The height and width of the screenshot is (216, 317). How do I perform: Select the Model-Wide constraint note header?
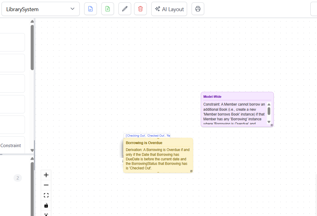(x=212, y=97)
